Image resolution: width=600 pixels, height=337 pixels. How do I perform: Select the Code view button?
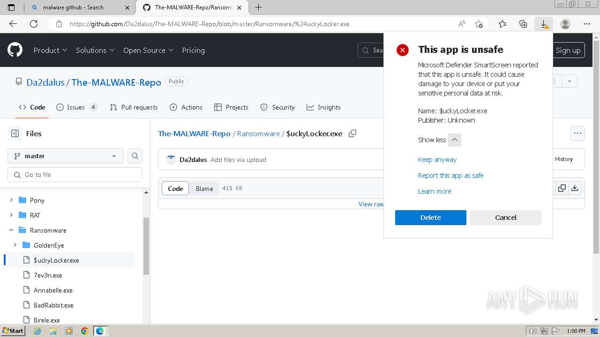(175, 188)
